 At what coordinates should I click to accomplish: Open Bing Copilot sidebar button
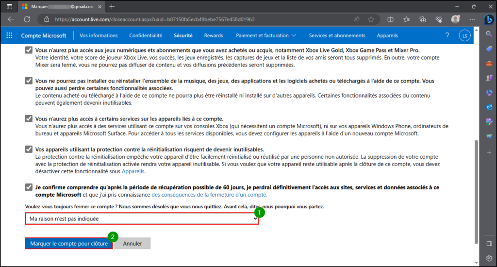click(489, 19)
